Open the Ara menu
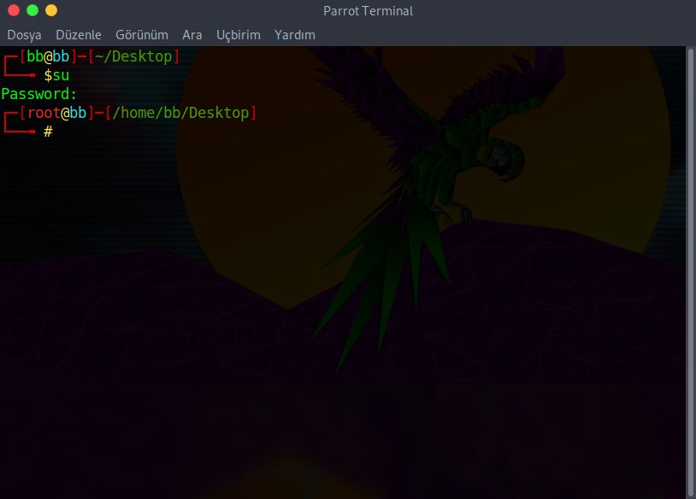Image resolution: width=696 pixels, height=499 pixels. tap(192, 35)
